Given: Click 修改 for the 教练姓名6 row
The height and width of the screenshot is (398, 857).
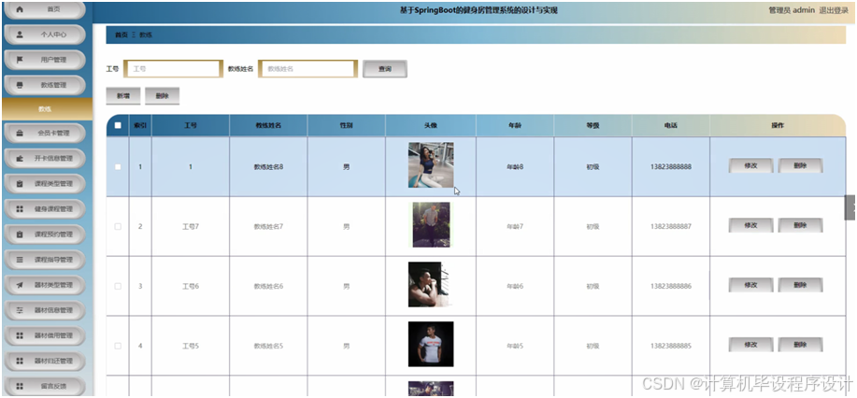Looking at the screenshot, I should [x=750, y=285].
